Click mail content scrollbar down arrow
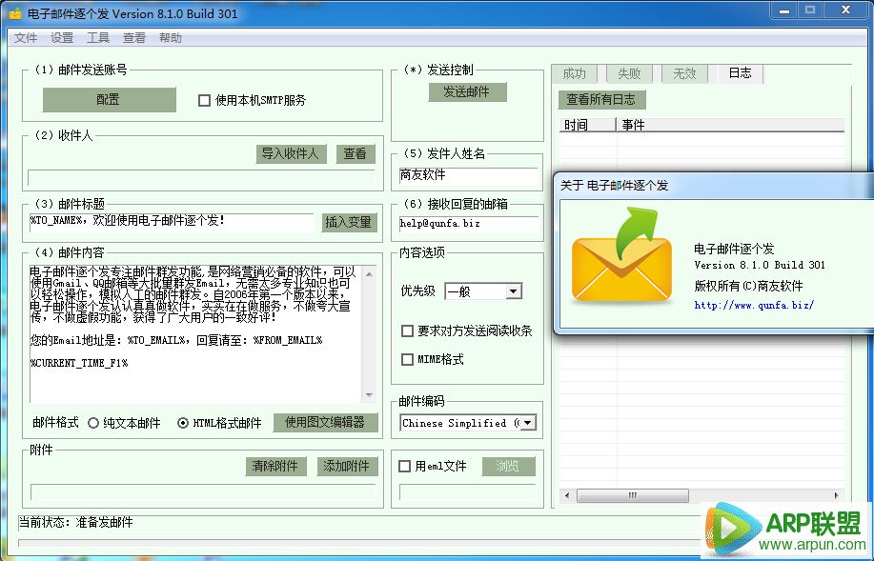Screen dimensions: 874x561 370,395
